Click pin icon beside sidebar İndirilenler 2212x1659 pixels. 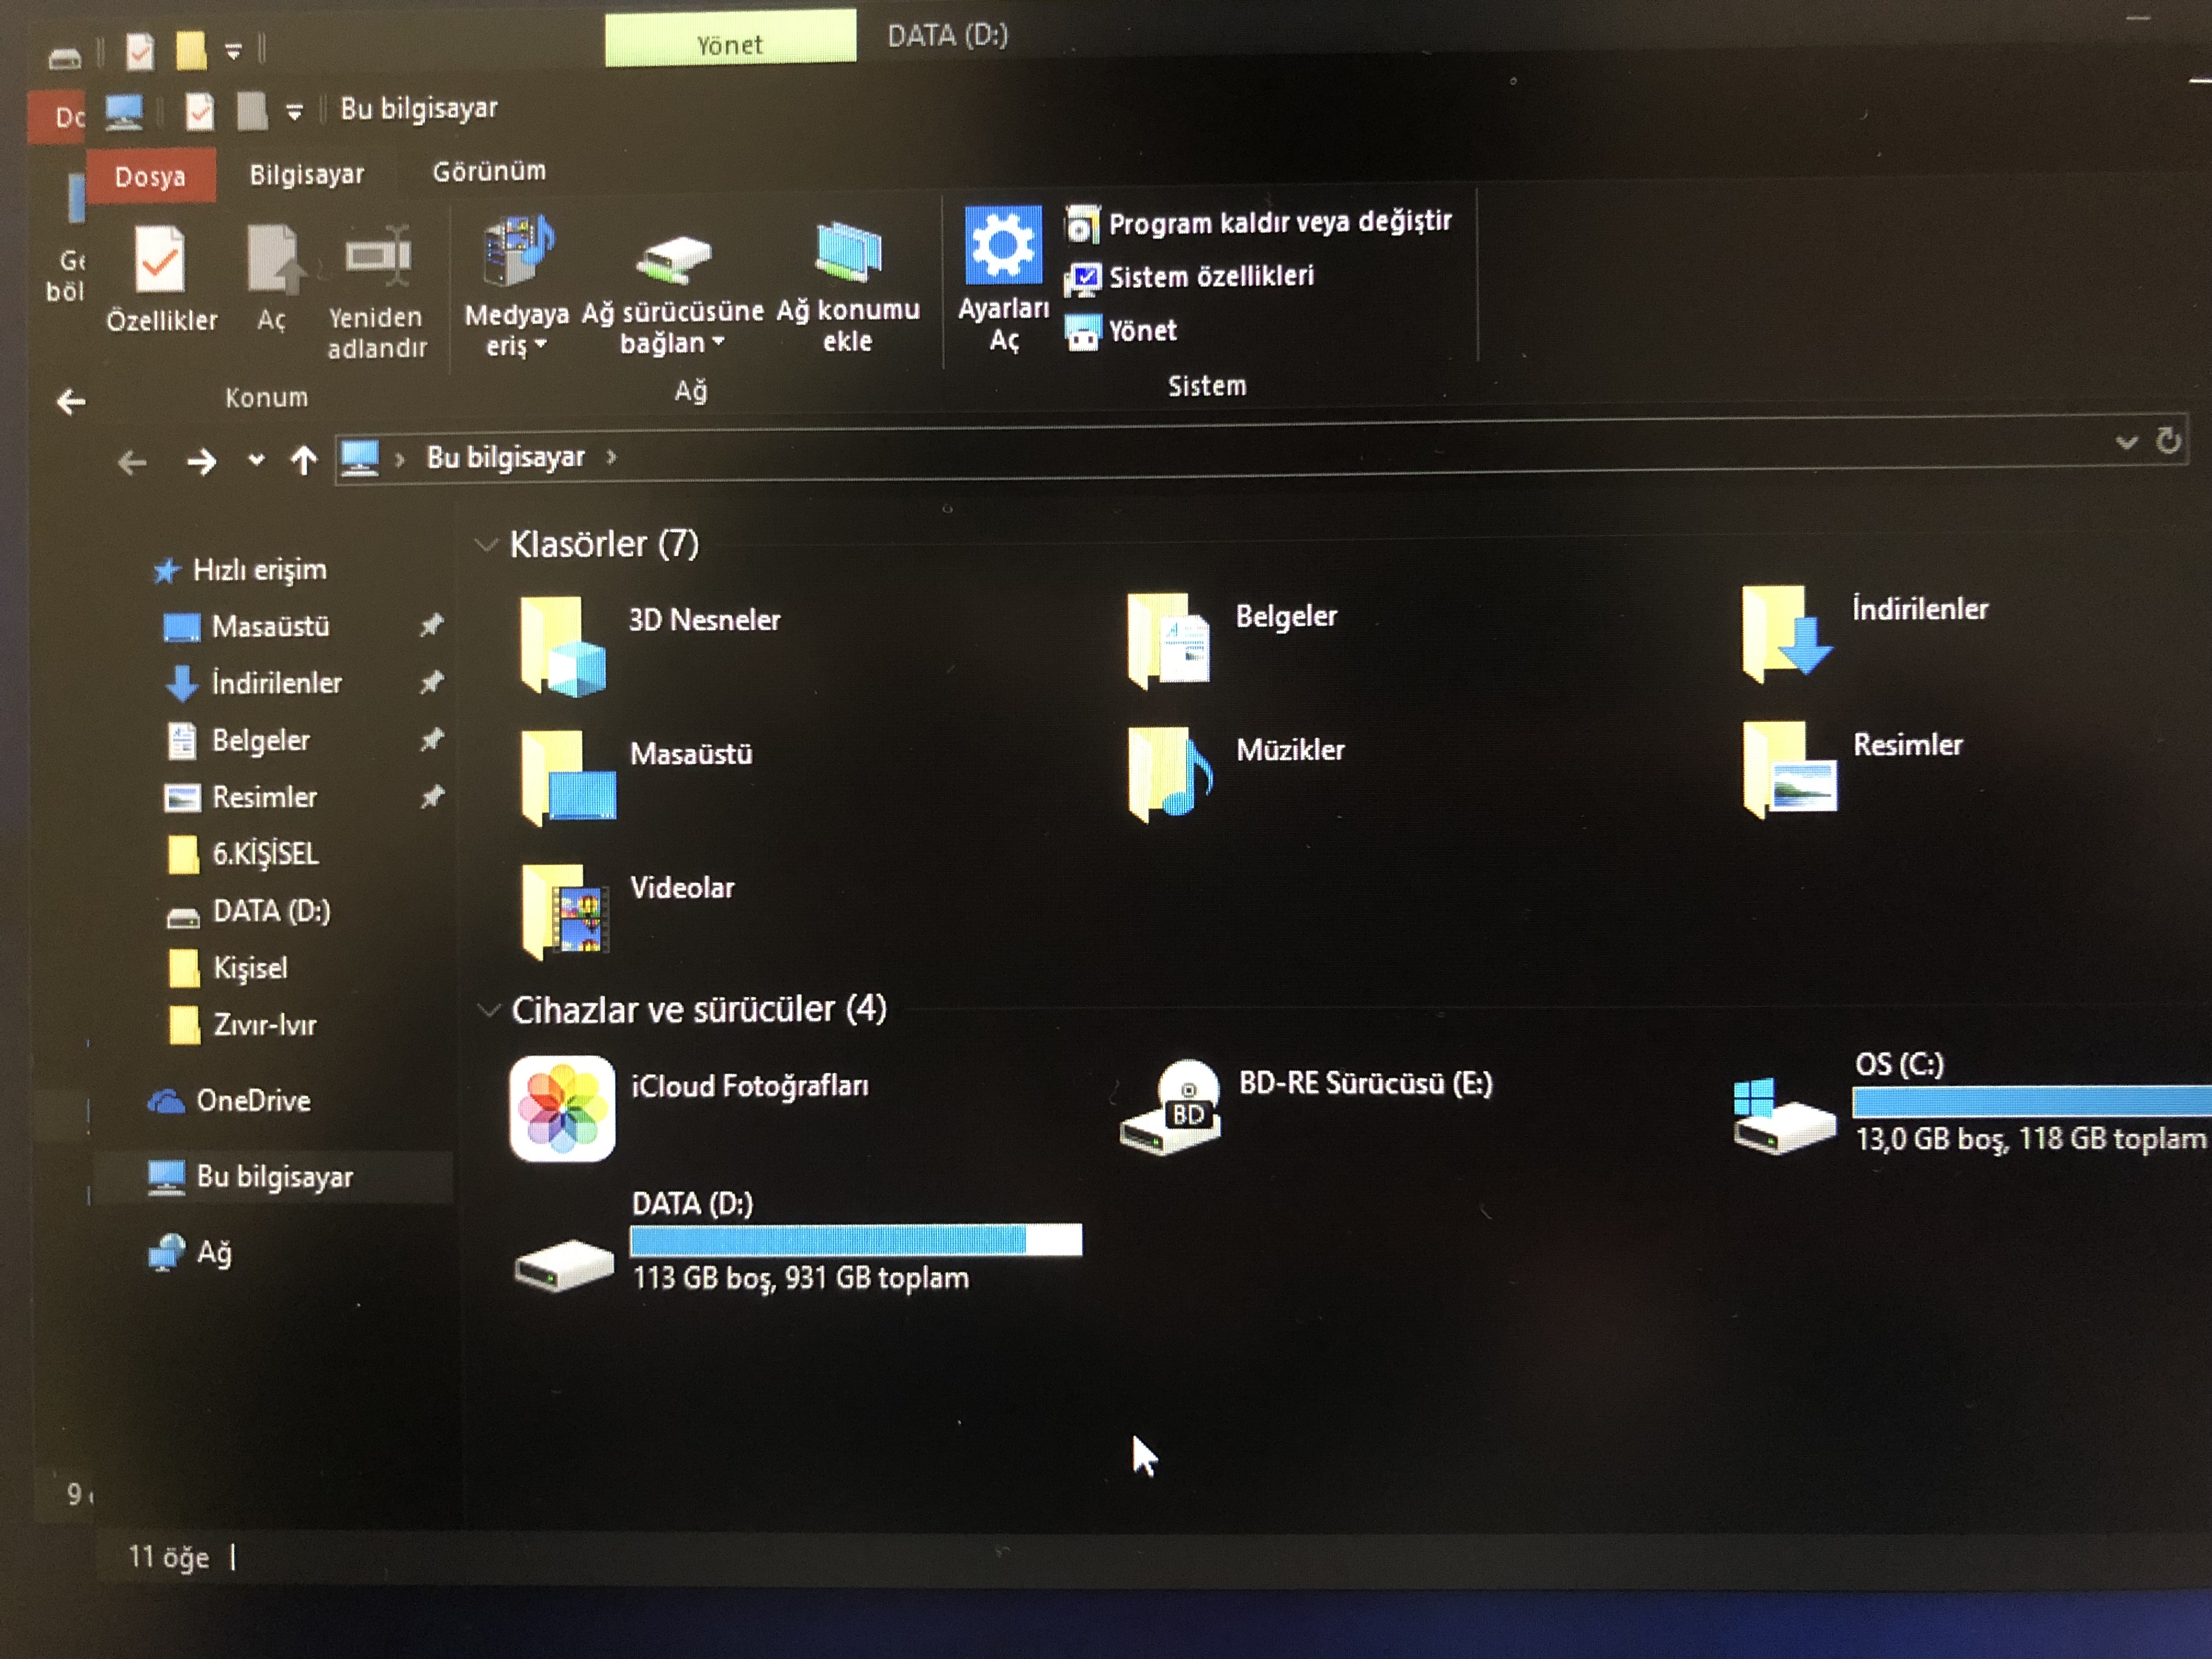431,683
